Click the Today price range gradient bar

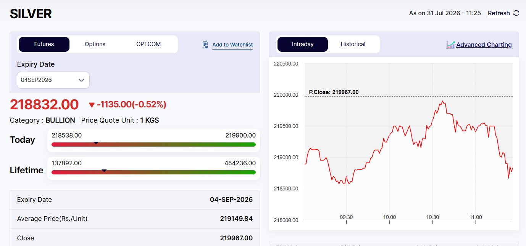pyautogui.click(x=153, y=145)
